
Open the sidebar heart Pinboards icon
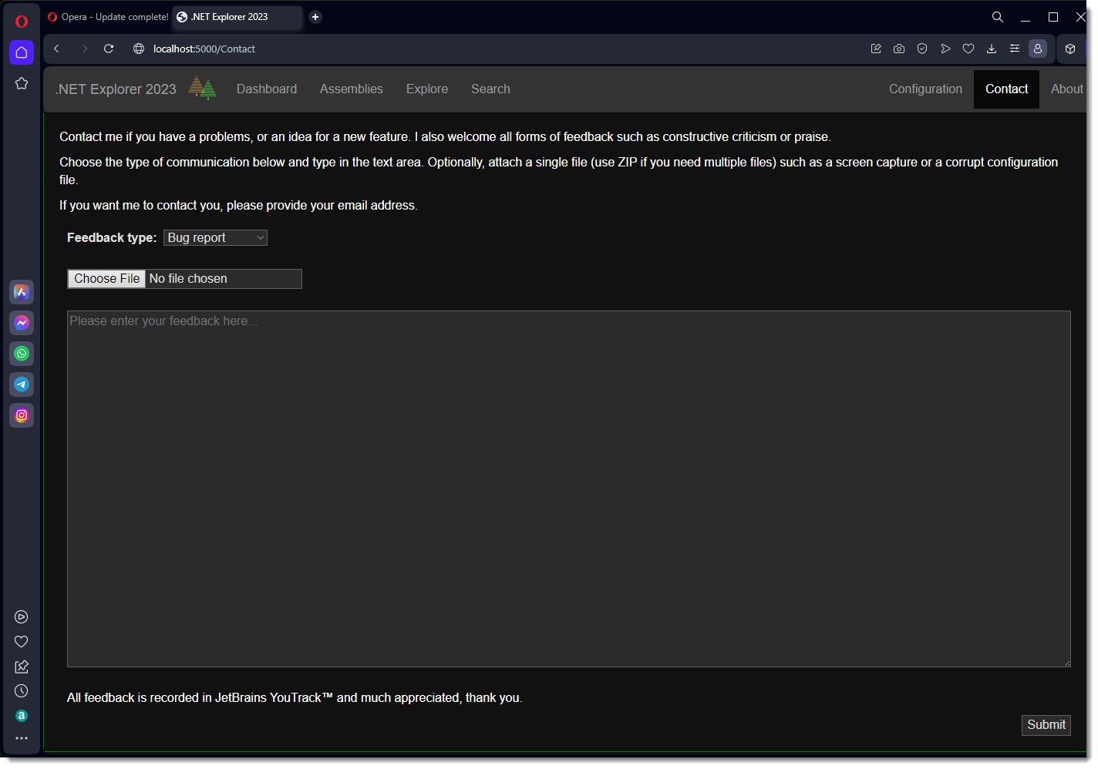(22, 641)
